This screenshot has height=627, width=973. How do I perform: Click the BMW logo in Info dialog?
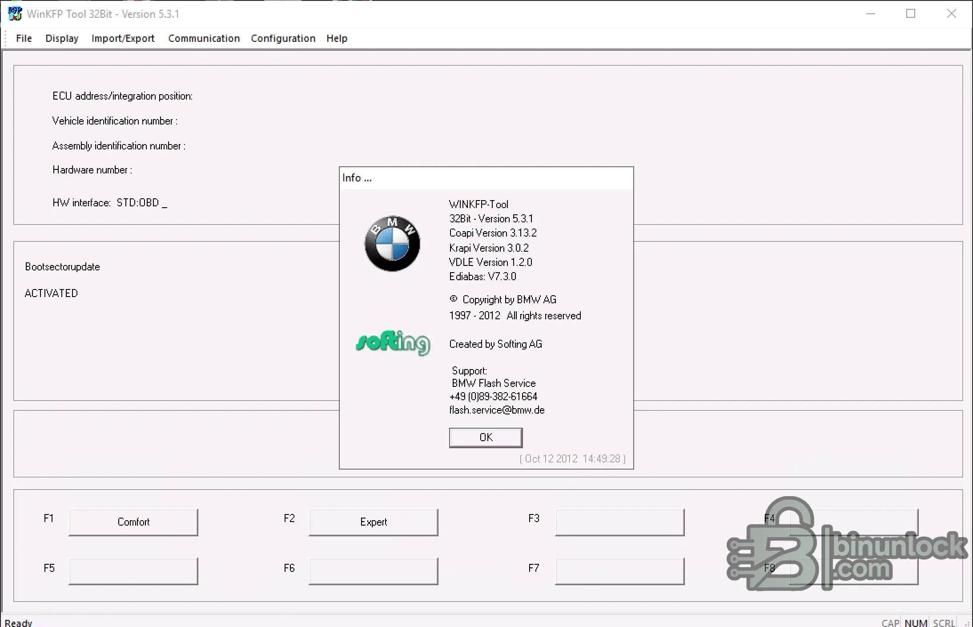(392, 244)
